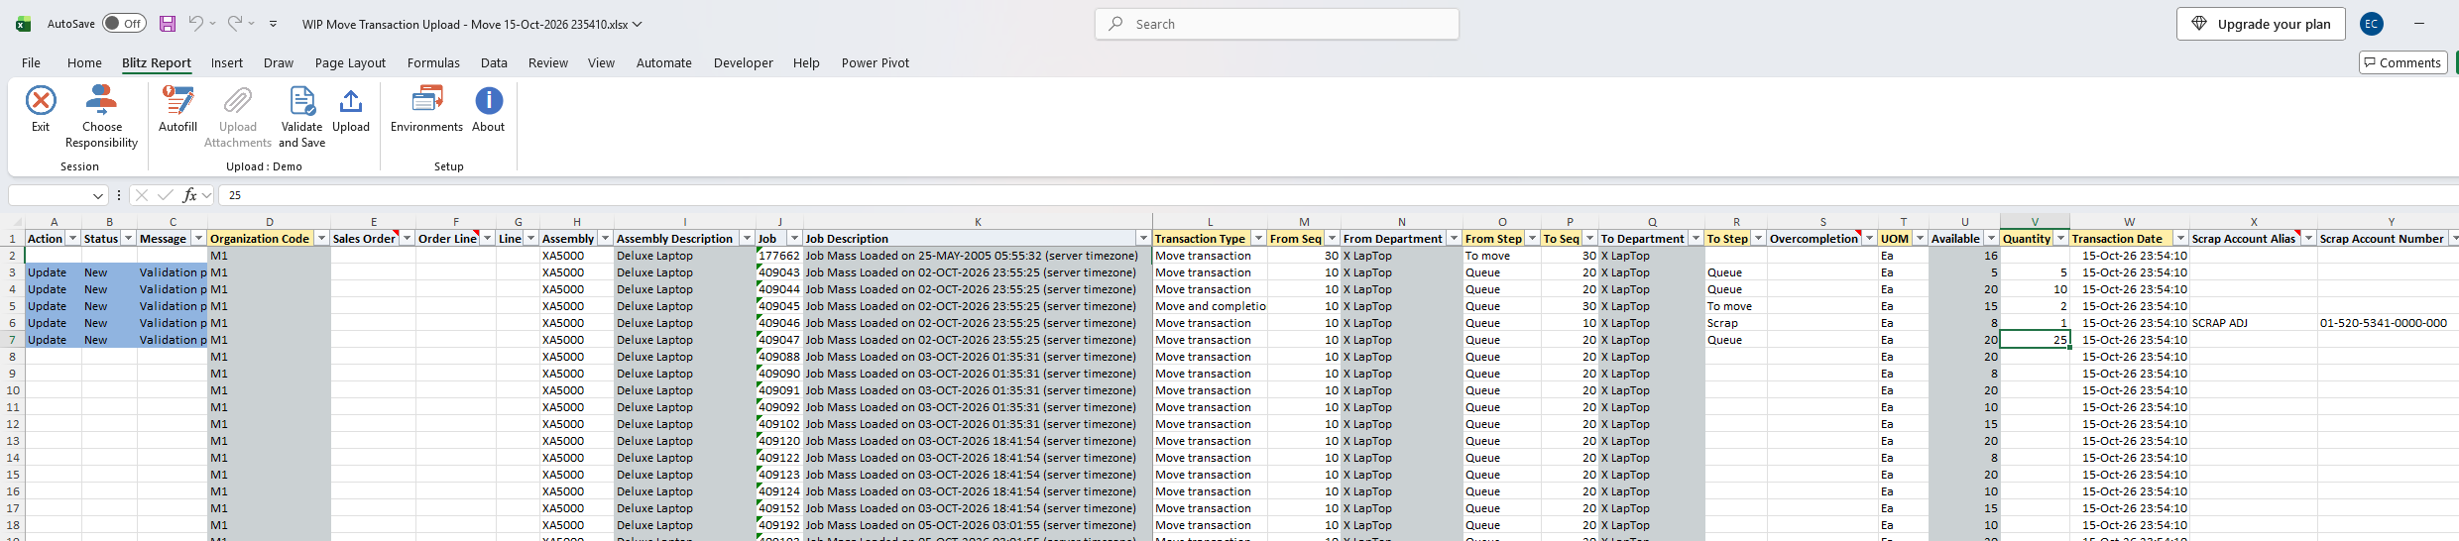Select column V header
This screenshot has width=2459, height=541.
pyautogui.click(x=2035, y=222)
